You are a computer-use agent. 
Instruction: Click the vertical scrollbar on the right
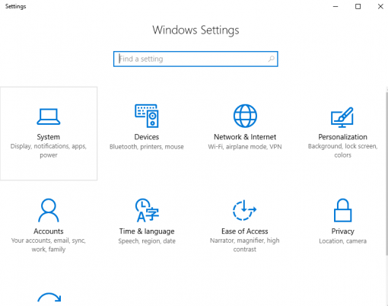[x=386, y=173]
